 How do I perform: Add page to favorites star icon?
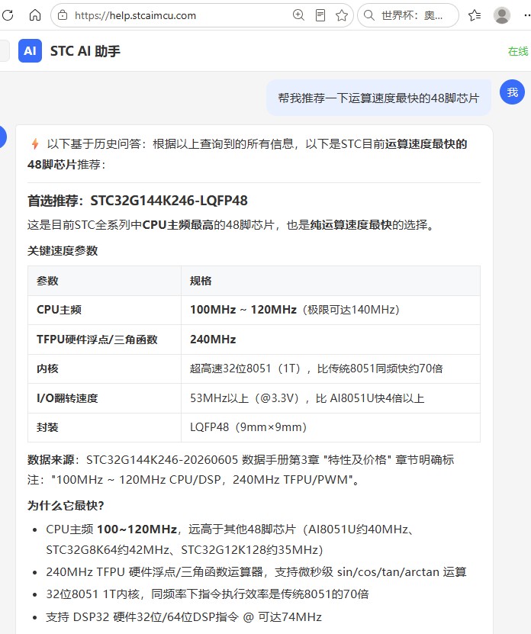(342, 15)
